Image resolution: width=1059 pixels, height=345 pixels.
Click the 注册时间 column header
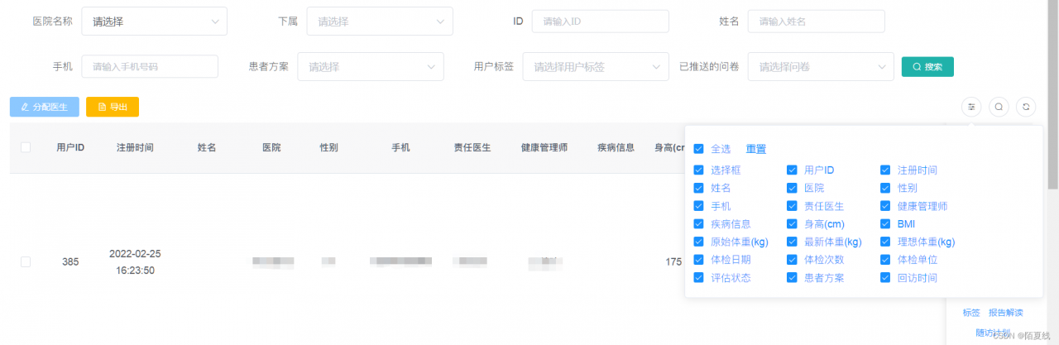pos(135,148)
